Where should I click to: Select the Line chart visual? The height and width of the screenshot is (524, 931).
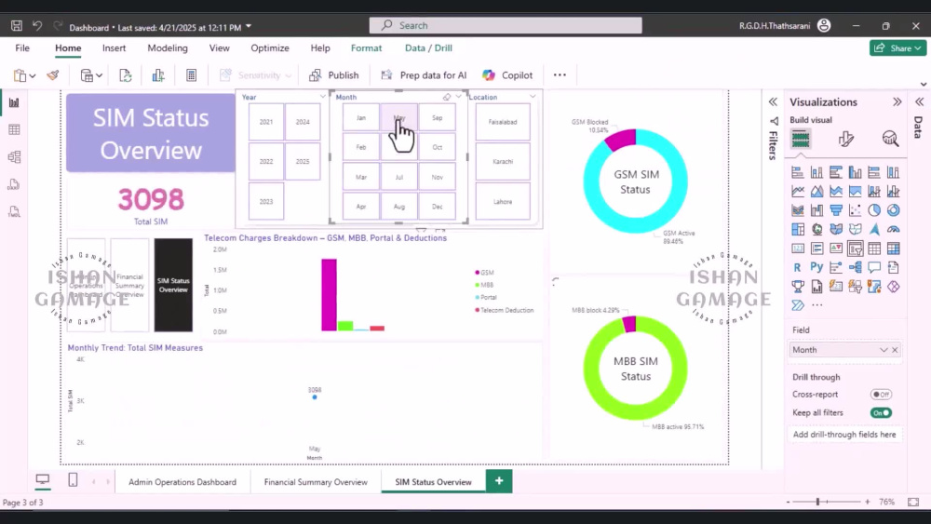[x=798, y=192]
